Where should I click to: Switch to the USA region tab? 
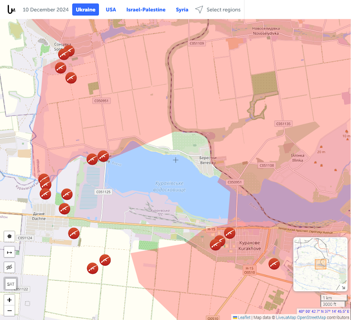111,9
